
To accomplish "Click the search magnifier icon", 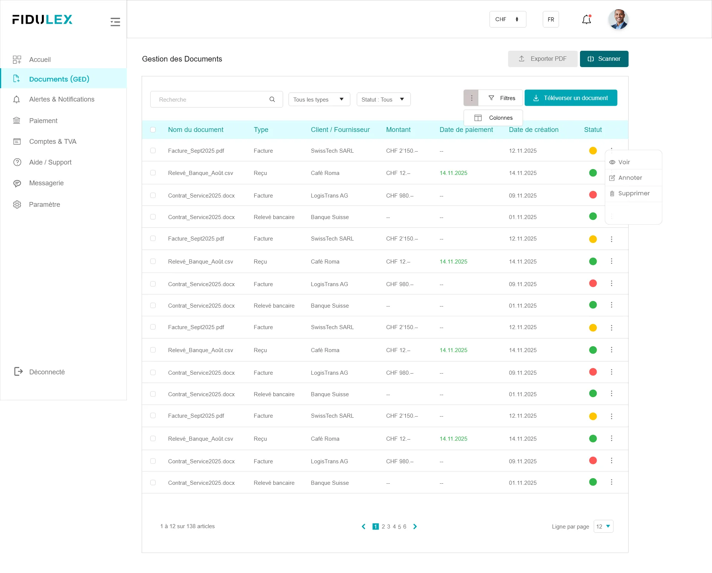I will (x=272, y=99).
